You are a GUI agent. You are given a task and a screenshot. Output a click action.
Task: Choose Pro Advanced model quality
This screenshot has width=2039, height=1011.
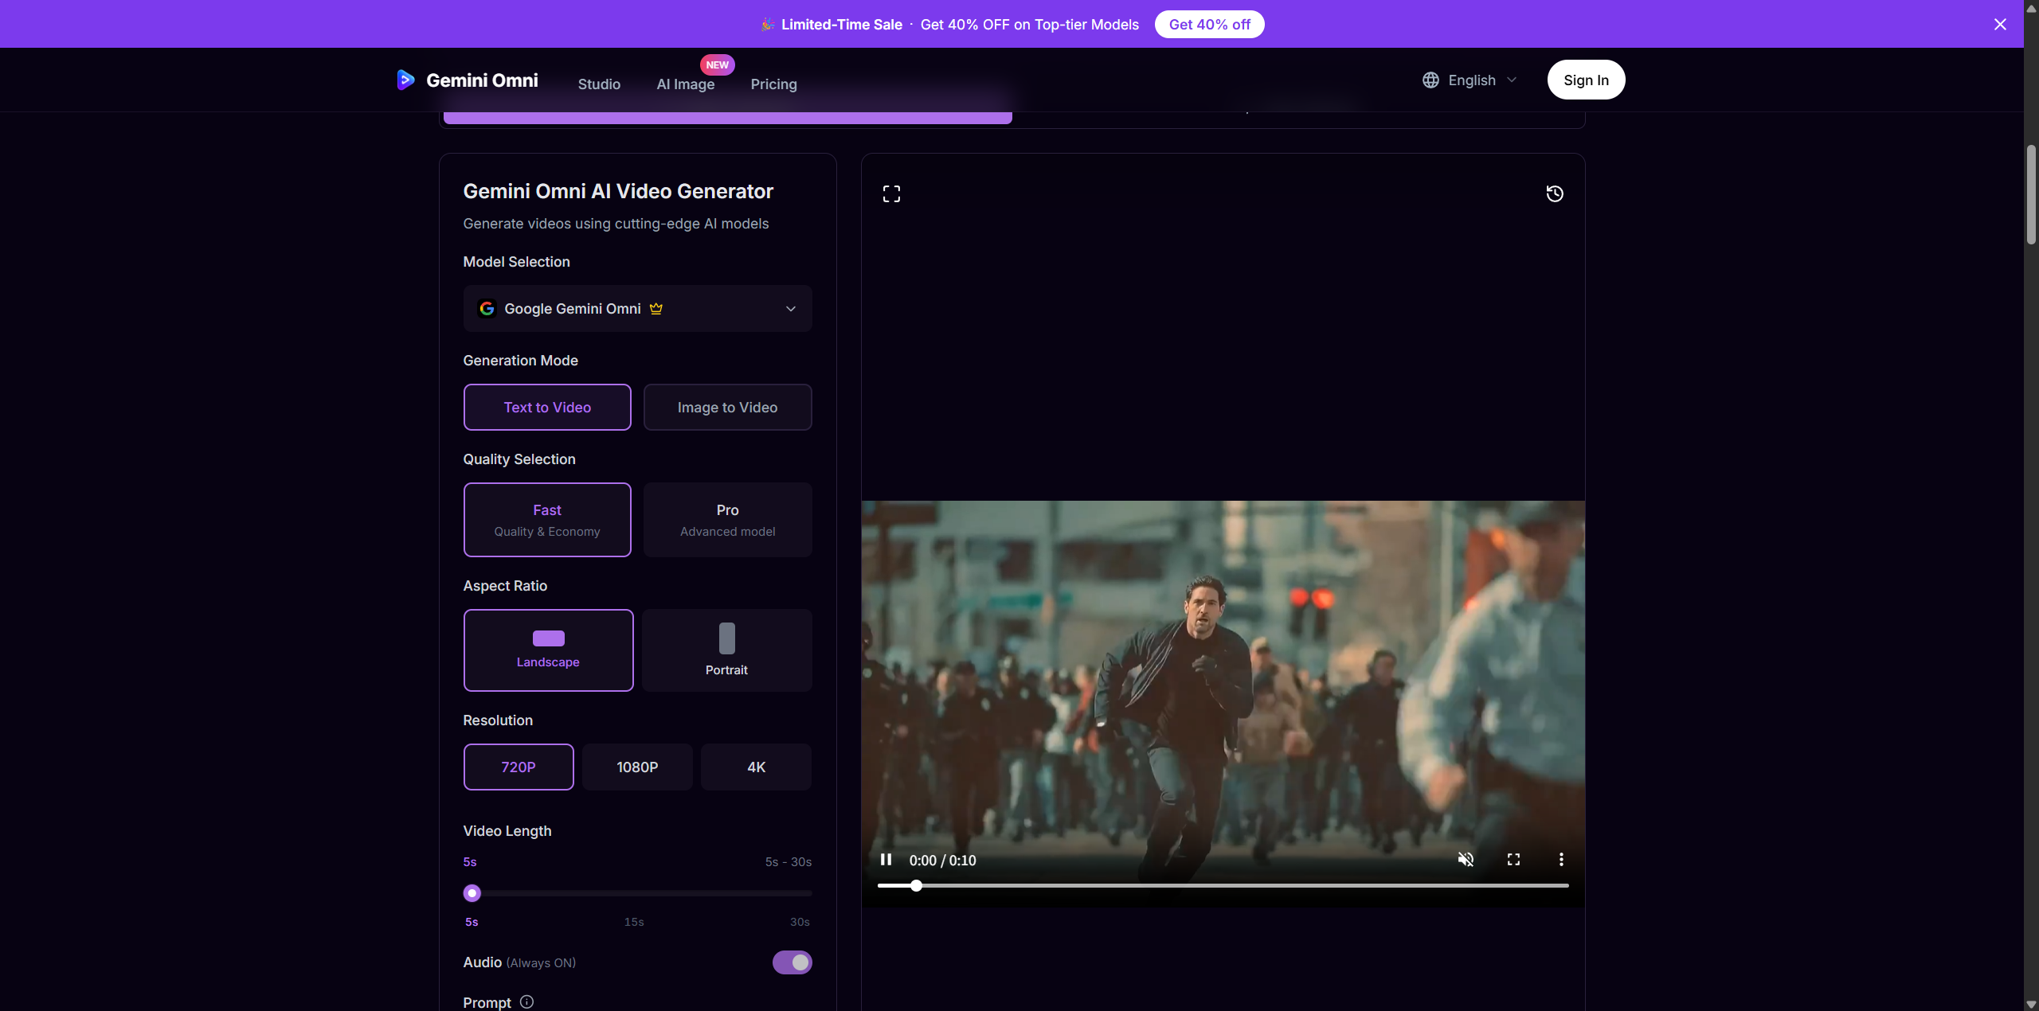[727, 520]
